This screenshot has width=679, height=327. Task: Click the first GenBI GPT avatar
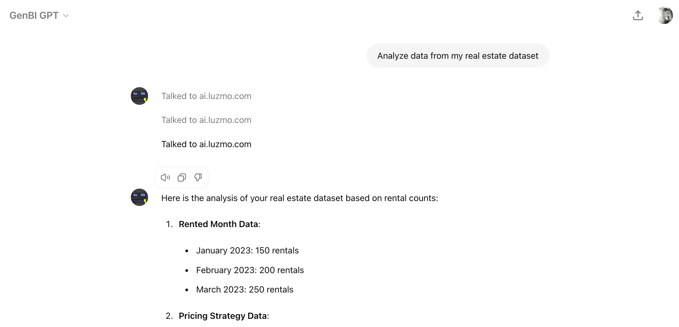139,96
